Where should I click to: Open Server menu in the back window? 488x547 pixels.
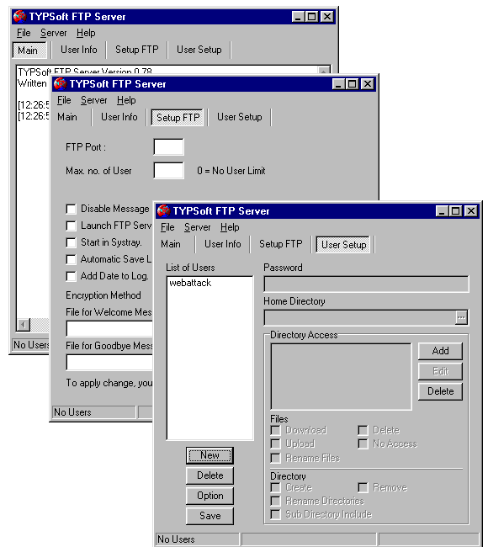[x=53, y=33]
